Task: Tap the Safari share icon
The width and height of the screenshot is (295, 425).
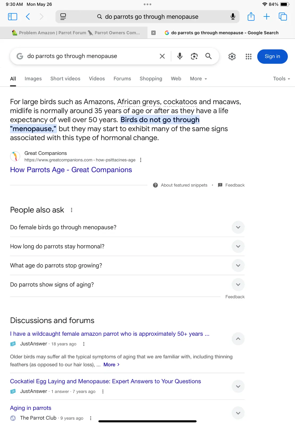Action: 251,17
